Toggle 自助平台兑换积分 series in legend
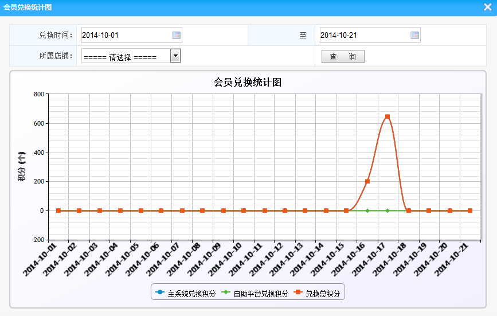 pyautogui.click(x=261, y=294)
